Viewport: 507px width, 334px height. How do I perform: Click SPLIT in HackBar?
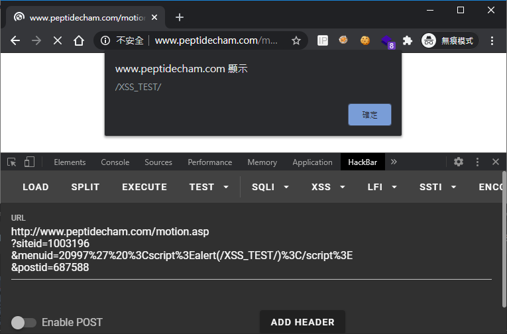(x=85, y=187)
